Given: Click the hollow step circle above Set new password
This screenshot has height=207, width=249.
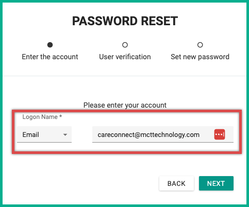Looking at the screenshot, I should [200, 45].
